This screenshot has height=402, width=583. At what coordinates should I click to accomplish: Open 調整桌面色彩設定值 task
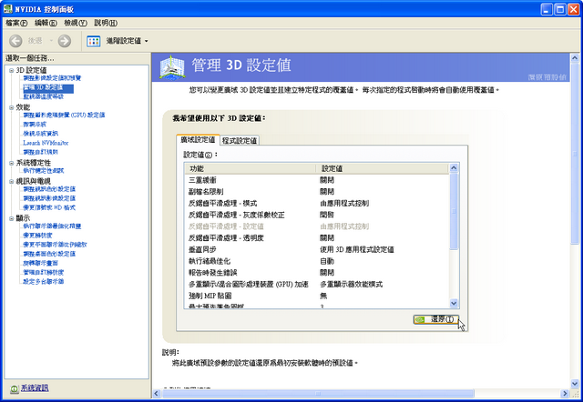pyautogui.click(x=49, y=255)
